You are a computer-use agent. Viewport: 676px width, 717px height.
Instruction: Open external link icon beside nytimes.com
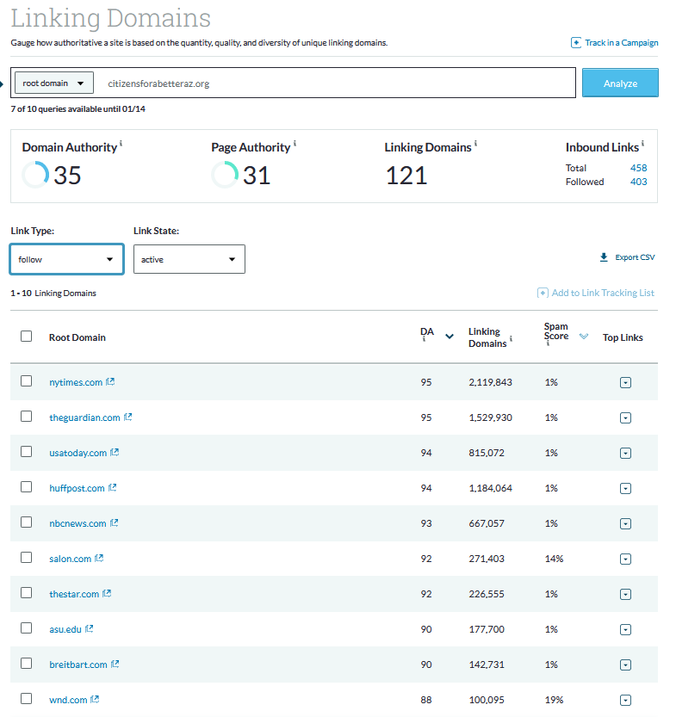[x=110, y=382]
